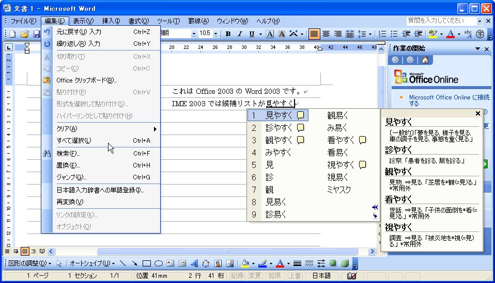Select the Line drawing tool
Image resolution: width=495 pixels, height=283 pixels.
click(x=123, y=263)
